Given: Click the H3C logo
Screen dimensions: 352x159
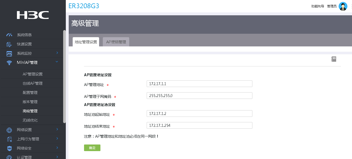Looking at the screenshot, I should click(x=33, y=15).
